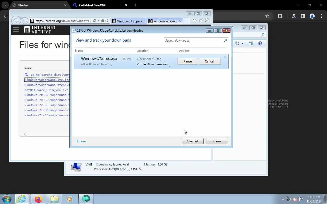Go to the IE Home page icon
This screenshot has height=204, width=327.
pos(195,21)
